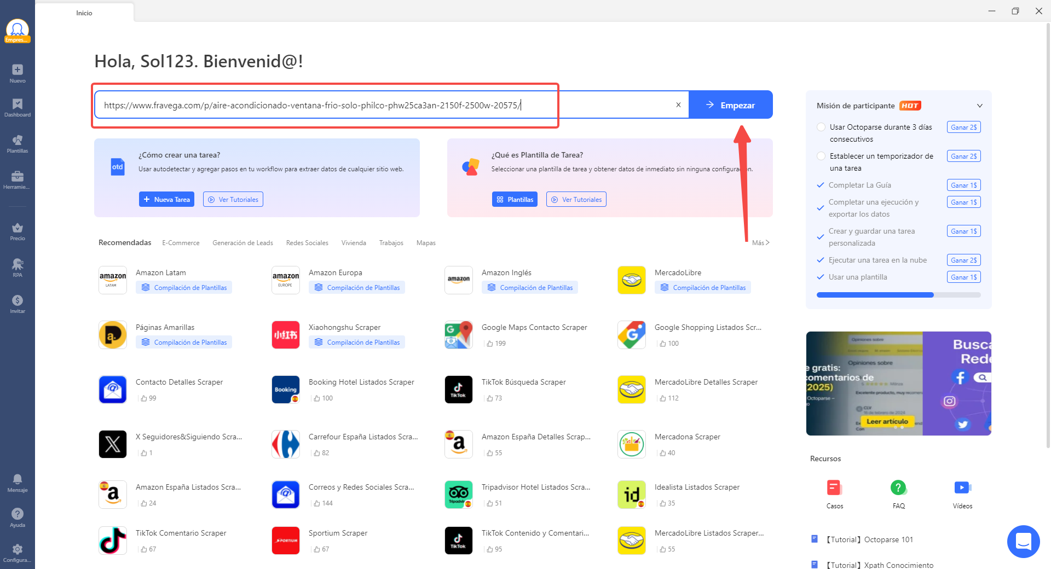Click the Nueva Tarea button
The height and width of the screenshot is (569, 1051).
166,200
